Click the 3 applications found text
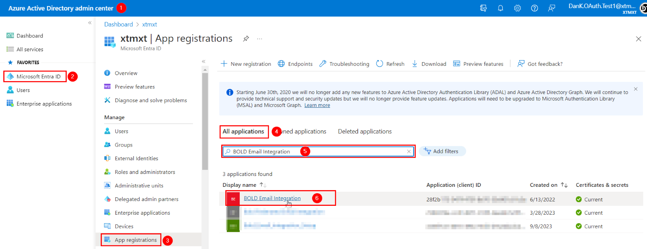This screenshot has height=249, width=647. click(247, 174)
